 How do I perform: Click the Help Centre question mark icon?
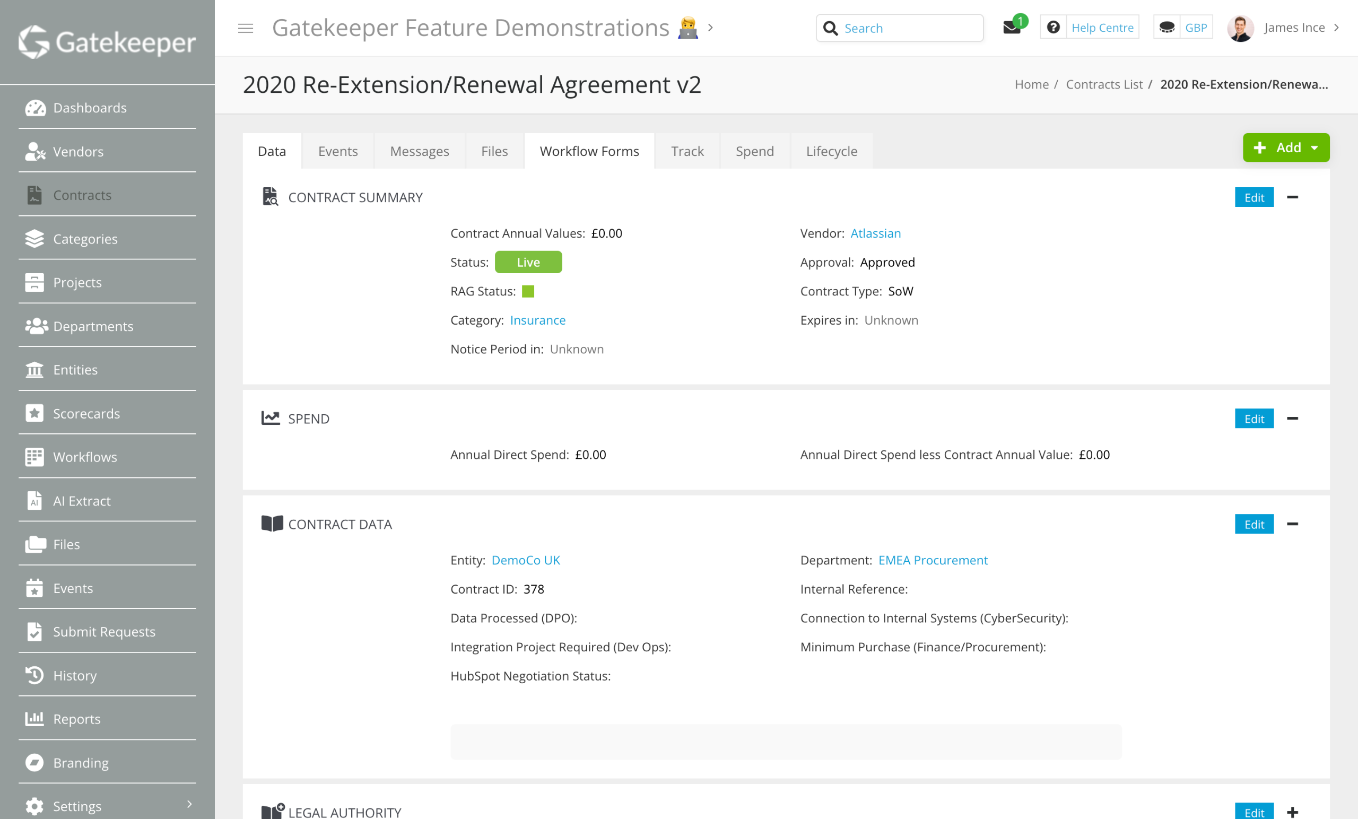1052,28
